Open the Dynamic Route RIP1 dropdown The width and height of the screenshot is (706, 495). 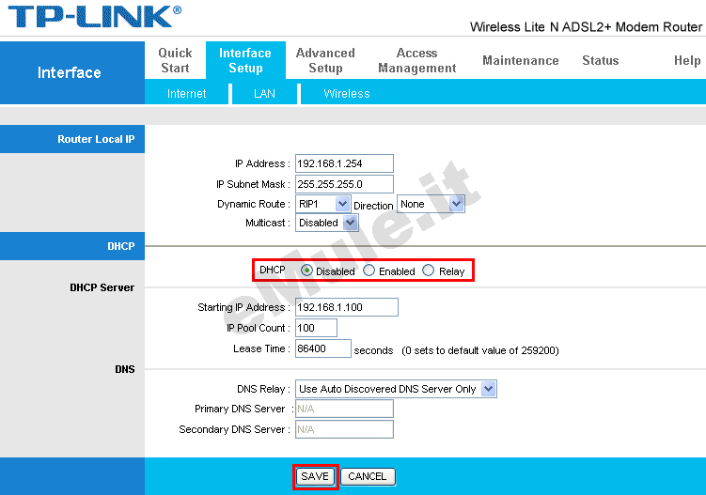(322, 205)
